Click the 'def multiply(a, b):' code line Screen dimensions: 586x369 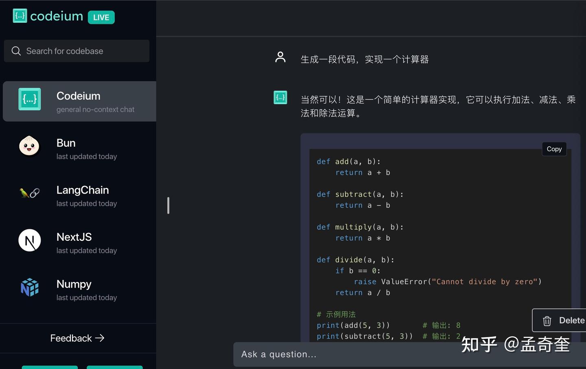click(x=360, y=227)
